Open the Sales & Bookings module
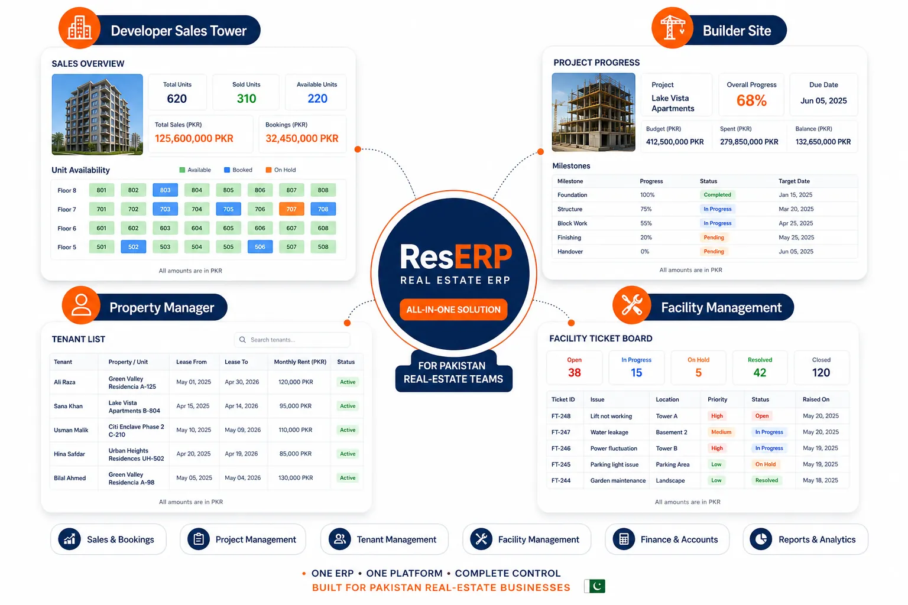 pos(108,539)
